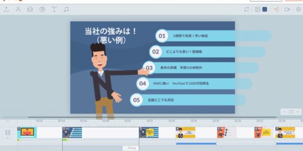This screenshot has width=303, height=151.
Task: Select scene 7 thumbnail in timeline
Action: tap(285, 133)
